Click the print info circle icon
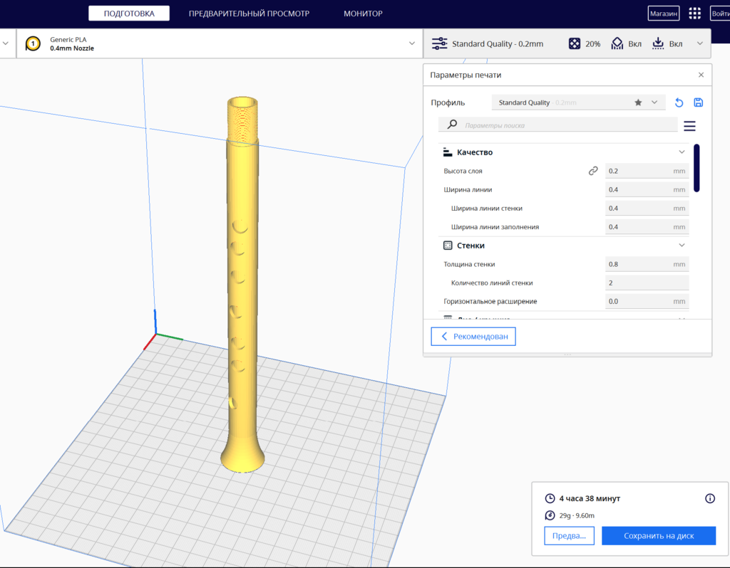 click(x=710, y=498)
